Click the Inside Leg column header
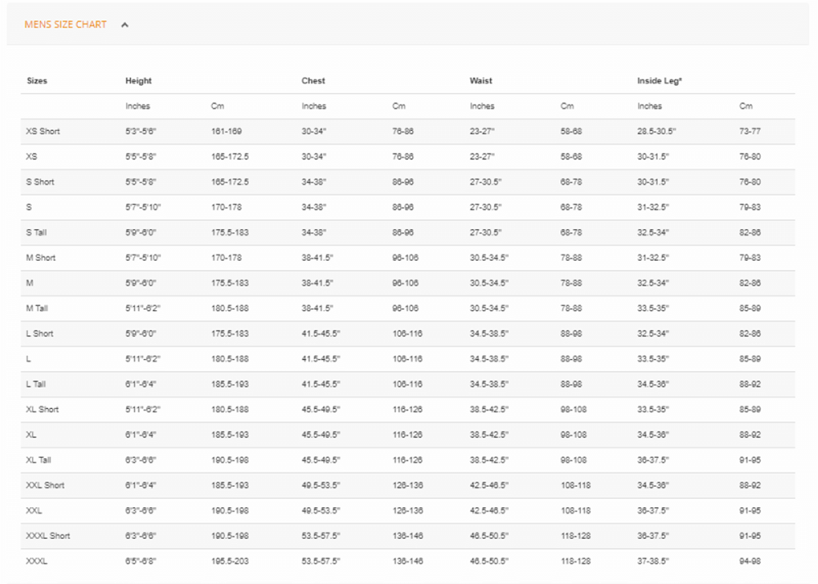This screenshot has height=584, width=818. [658, 80]
